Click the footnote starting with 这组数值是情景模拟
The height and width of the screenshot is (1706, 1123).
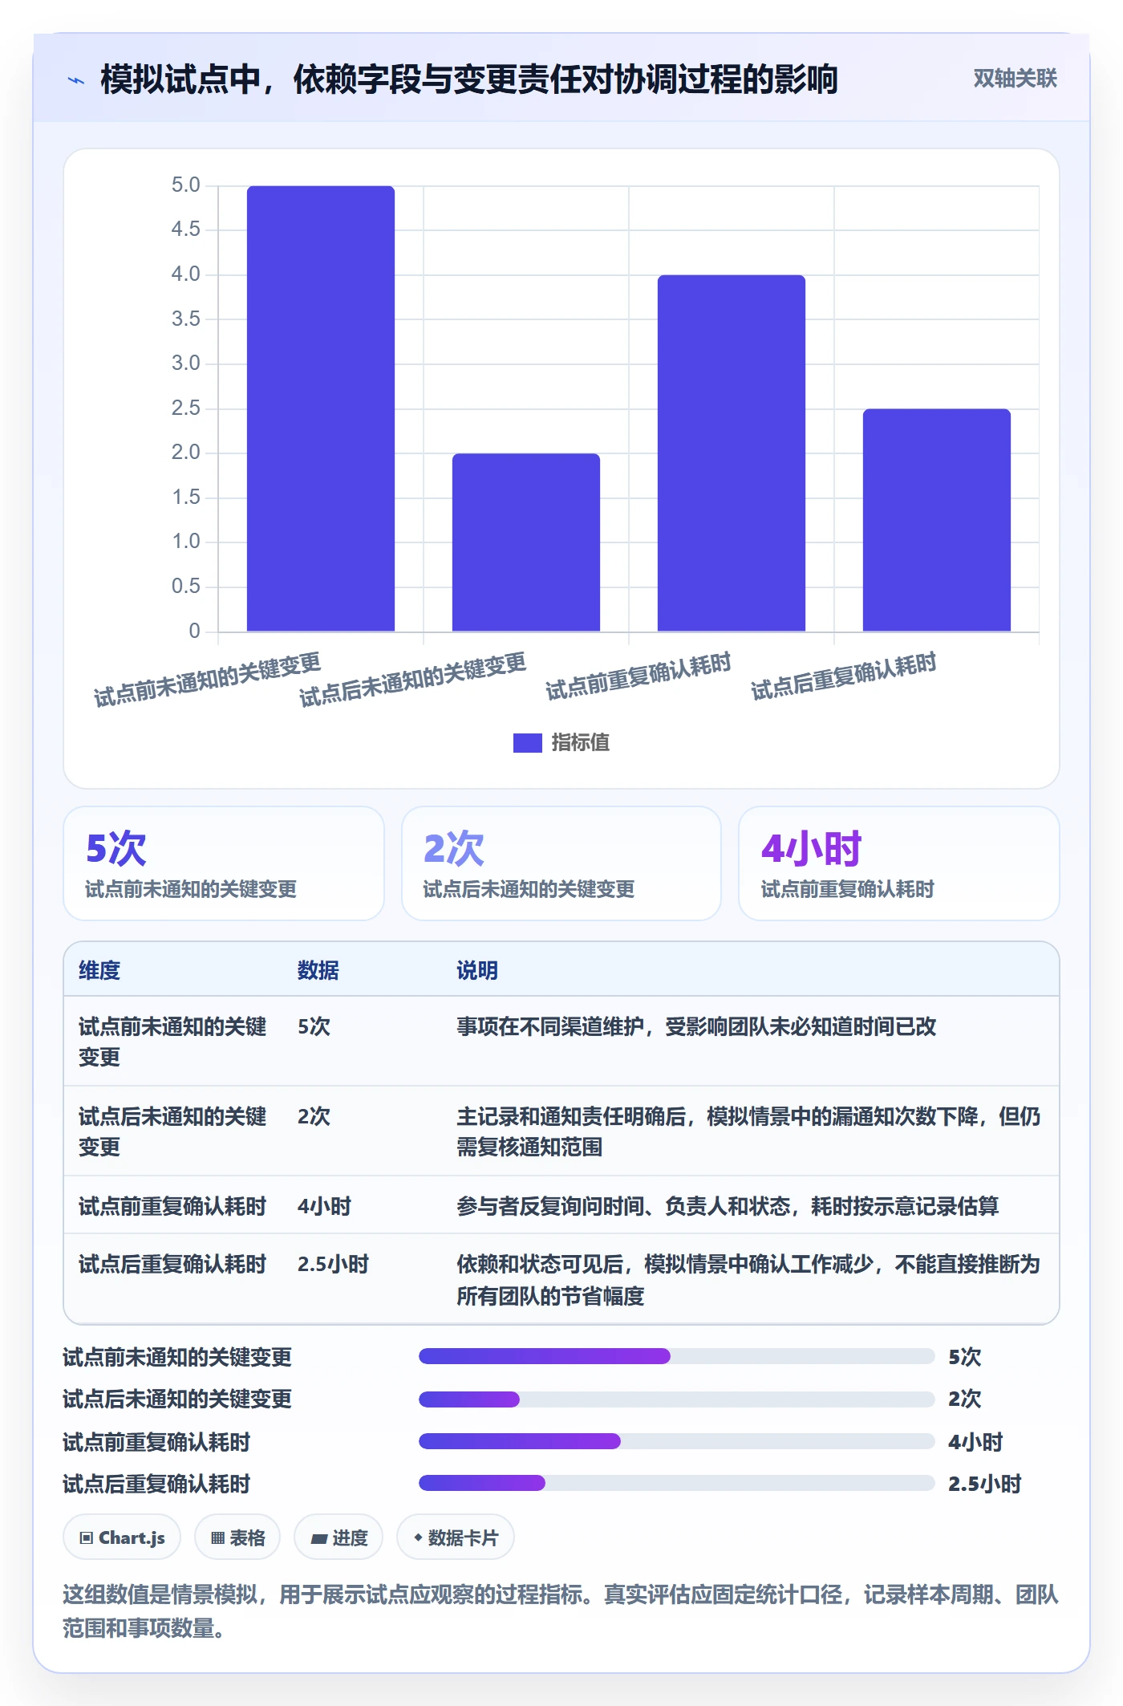561,1611
